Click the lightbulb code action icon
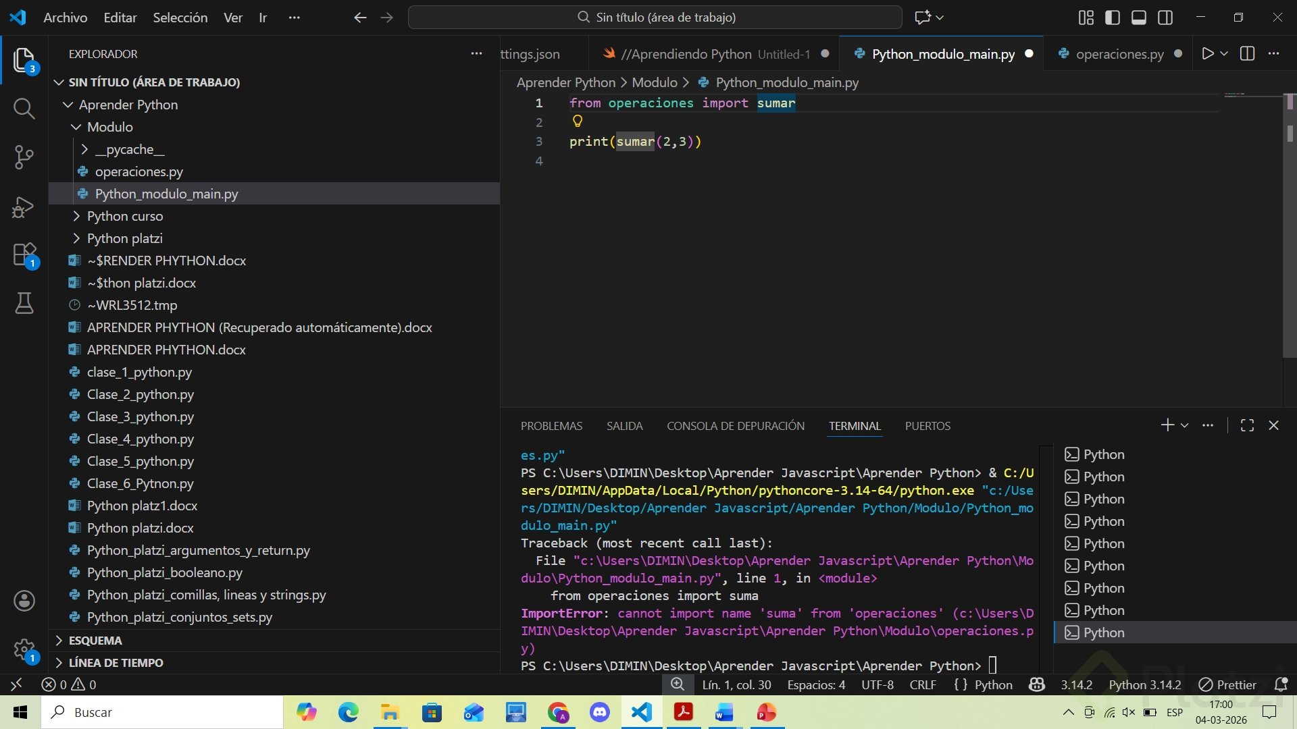Screen dimensions: 1297x729 (578, 122)
